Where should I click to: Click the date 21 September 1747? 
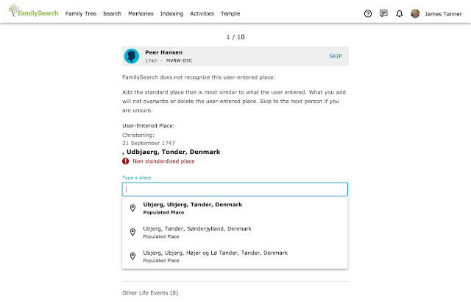click(x=149, y=143)
